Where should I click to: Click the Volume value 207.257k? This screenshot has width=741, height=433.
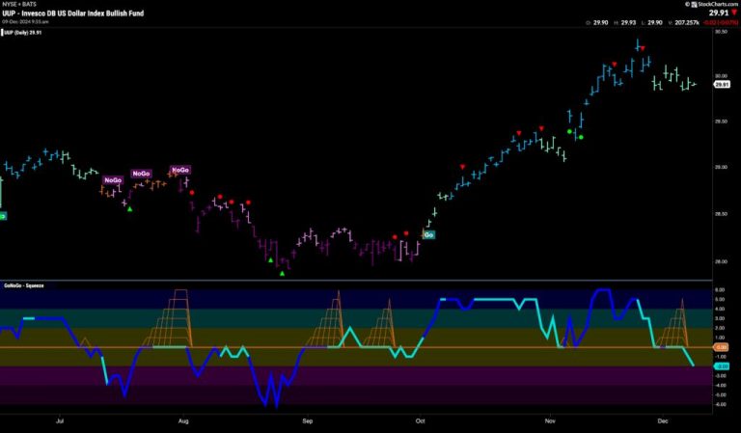(x=687, y=22)
